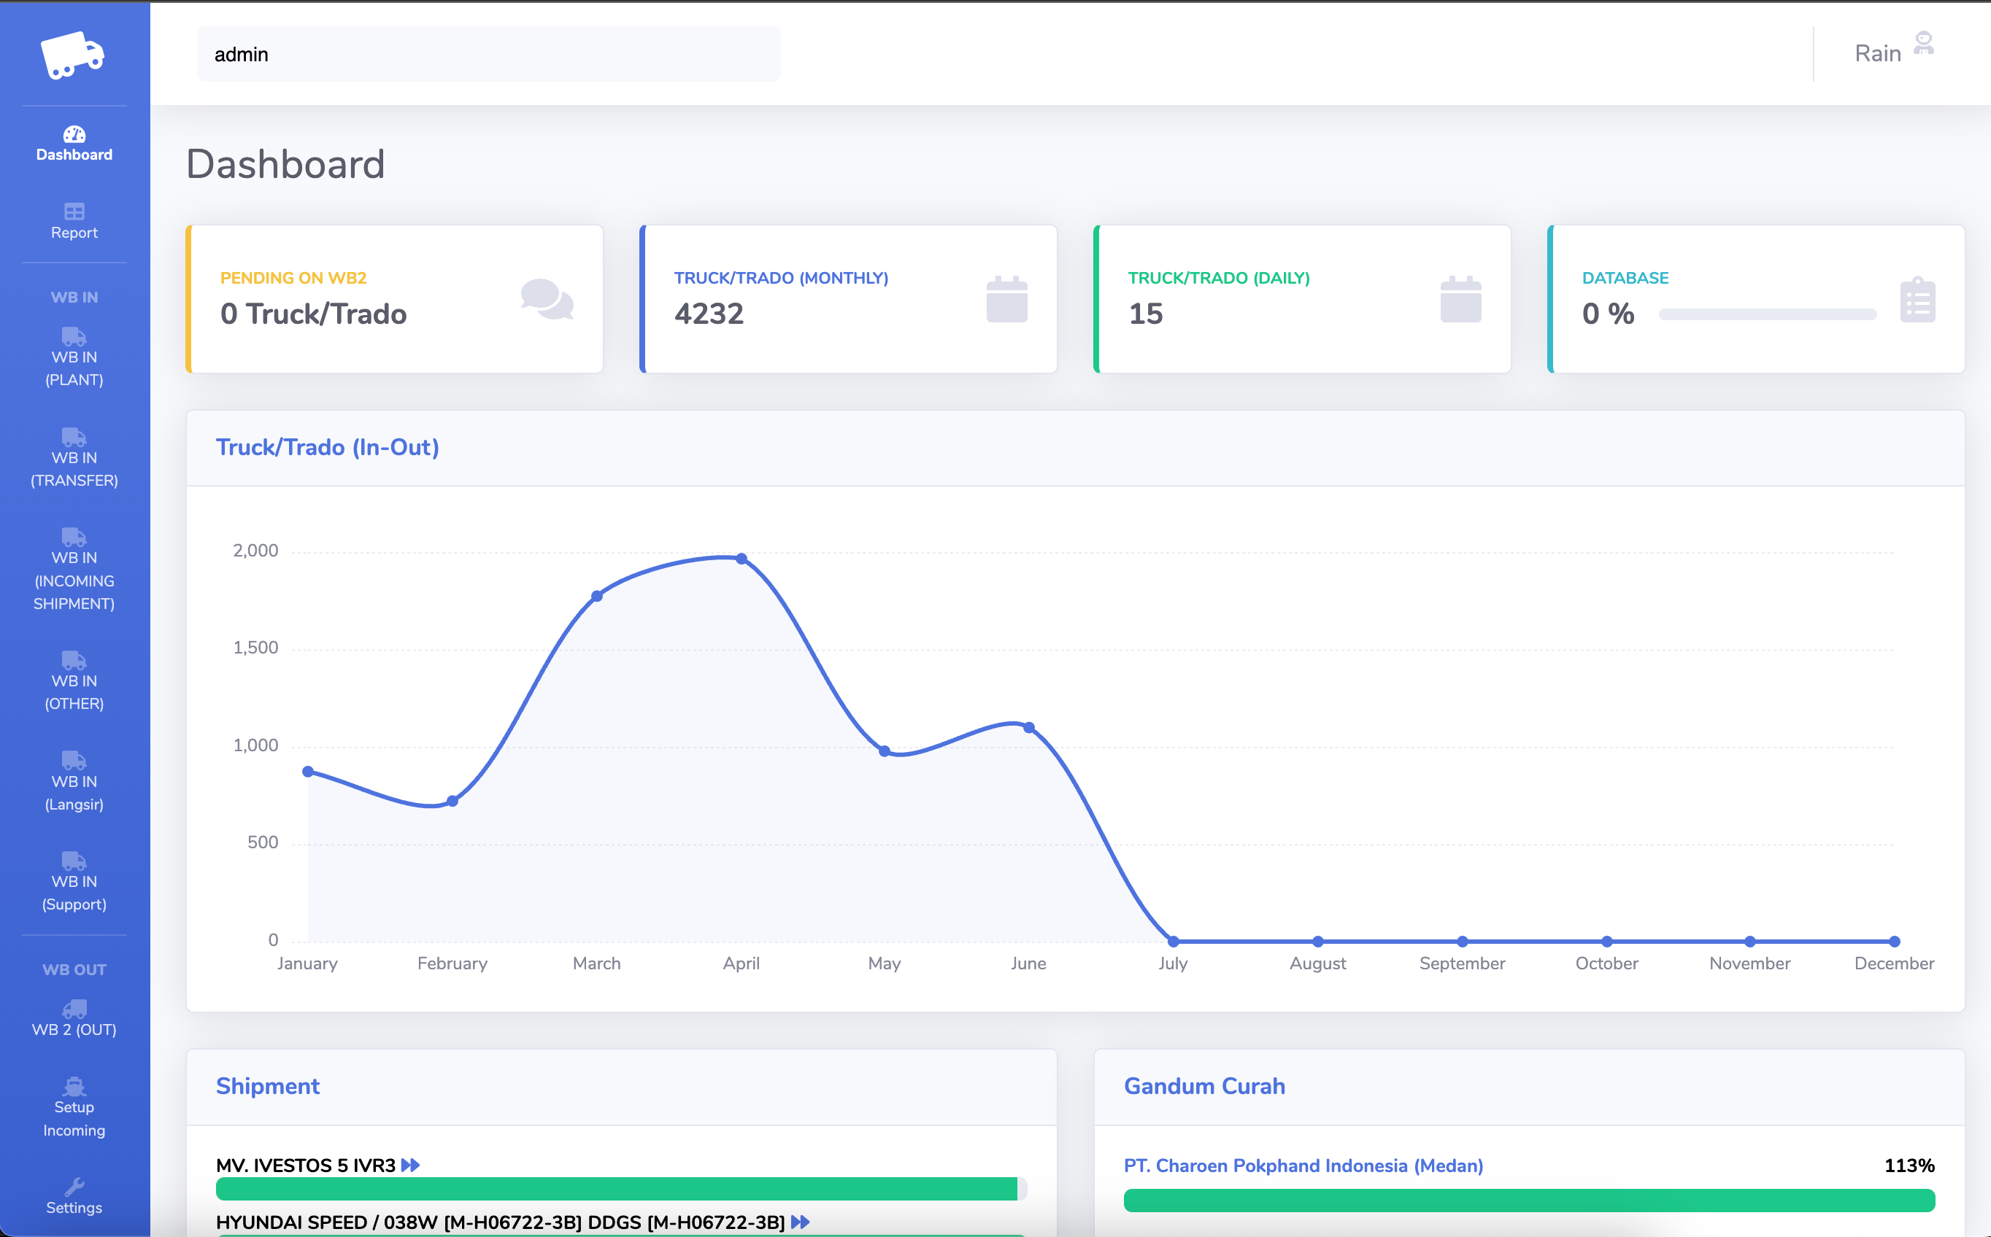Expand HYUNDAI SPEED shipment double arrow

[801, 1222]
